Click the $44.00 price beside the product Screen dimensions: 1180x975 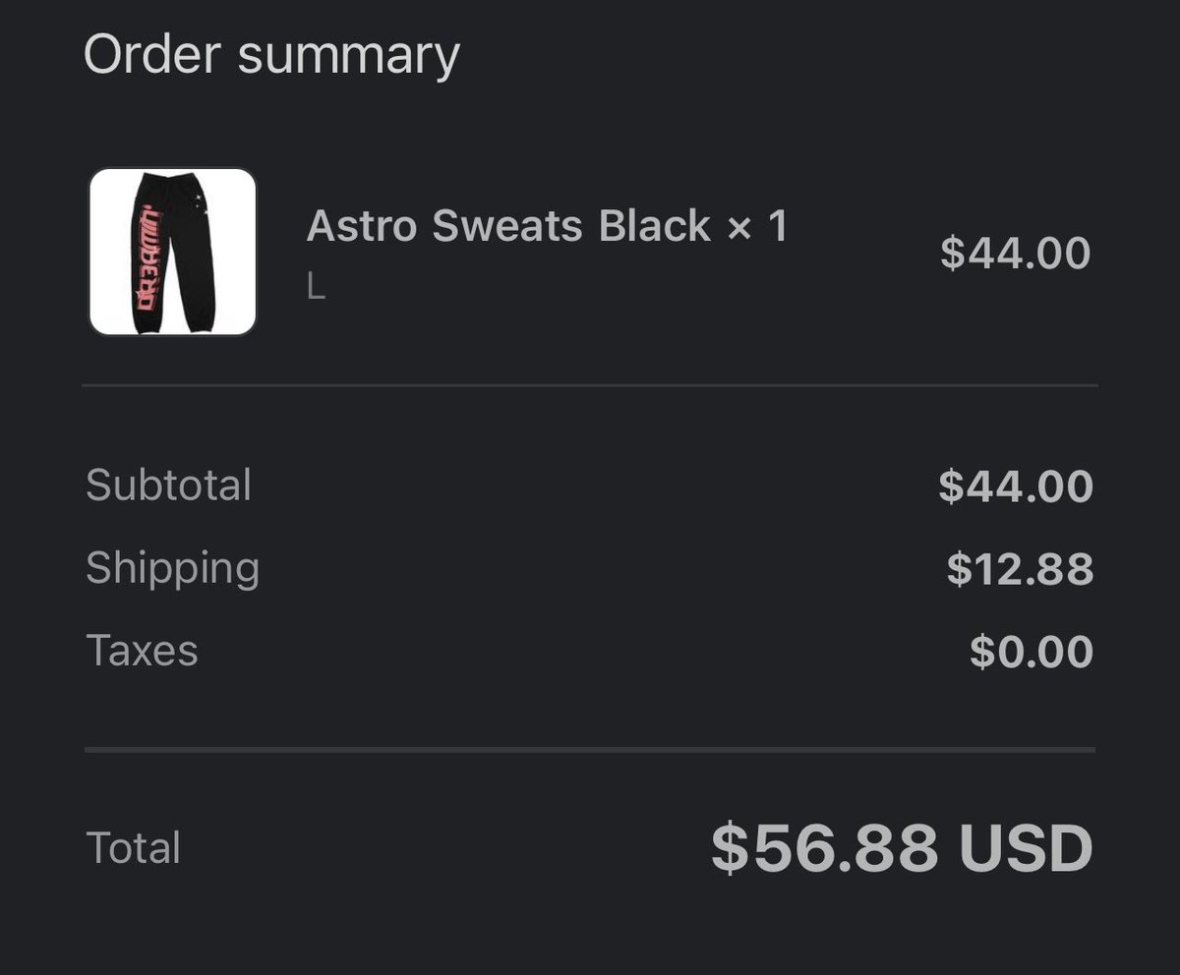click(x=1015, y=253)
